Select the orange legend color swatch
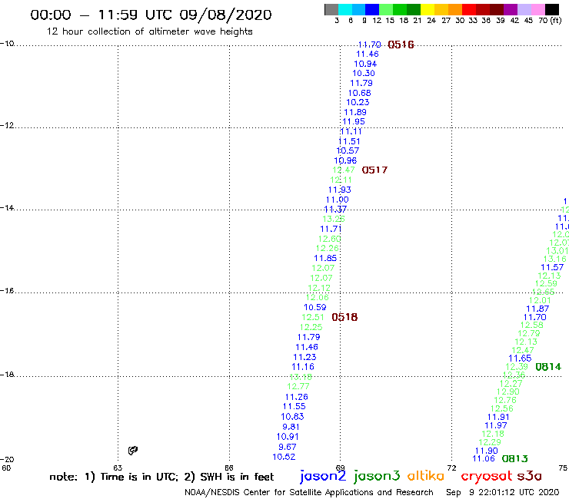Image resolution: width=569 pixels, height=499 pixels. click(455, 9)
